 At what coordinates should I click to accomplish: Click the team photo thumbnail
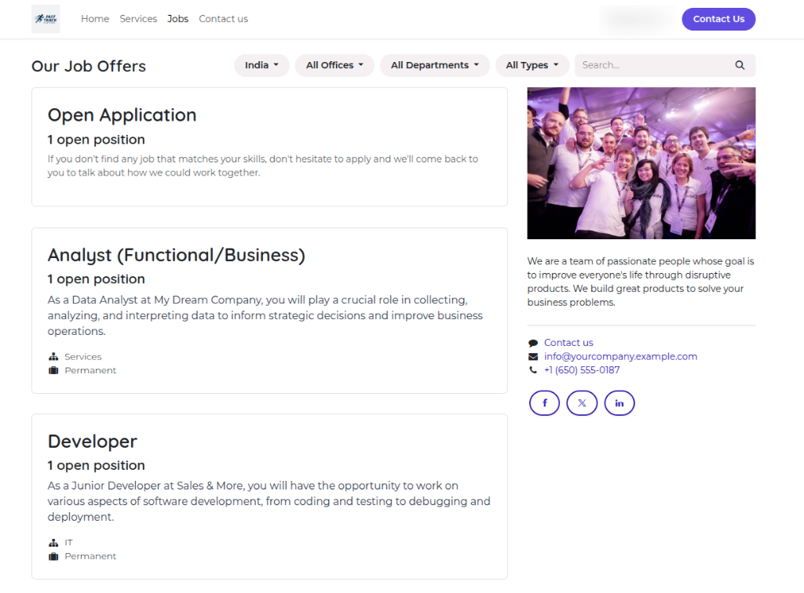click(x=641, y=162)
